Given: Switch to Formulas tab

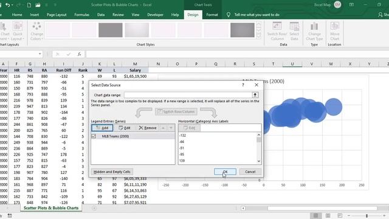Looking at the screenshot, I should point(81,15).
